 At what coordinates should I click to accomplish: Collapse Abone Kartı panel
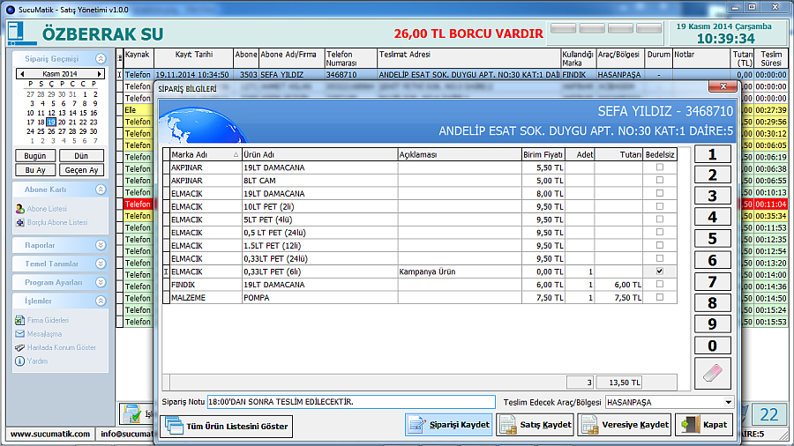pos(101,190)
